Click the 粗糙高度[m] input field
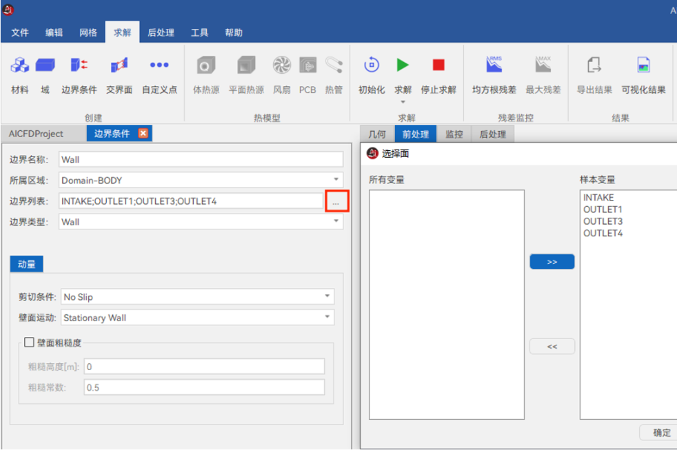 point(204,367)
